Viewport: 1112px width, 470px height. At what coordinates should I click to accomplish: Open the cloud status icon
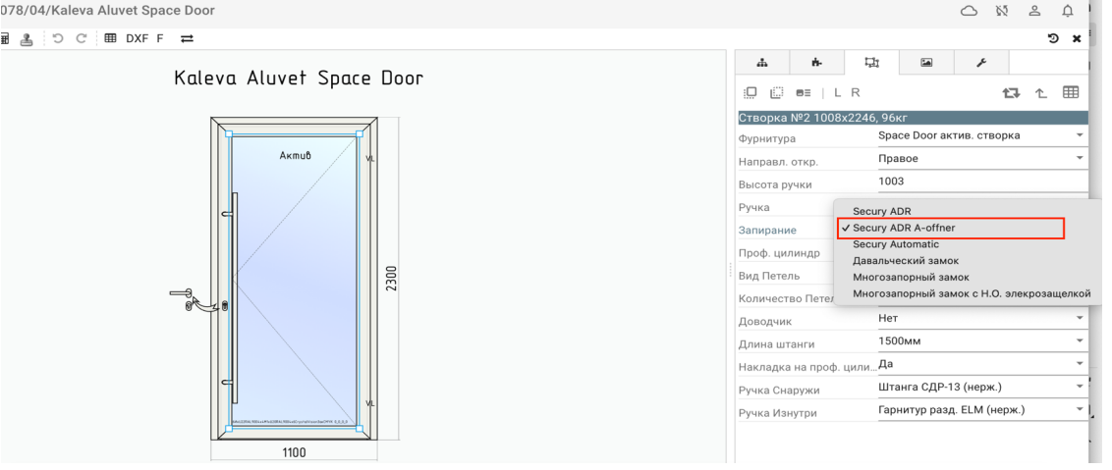click(969, 11)
